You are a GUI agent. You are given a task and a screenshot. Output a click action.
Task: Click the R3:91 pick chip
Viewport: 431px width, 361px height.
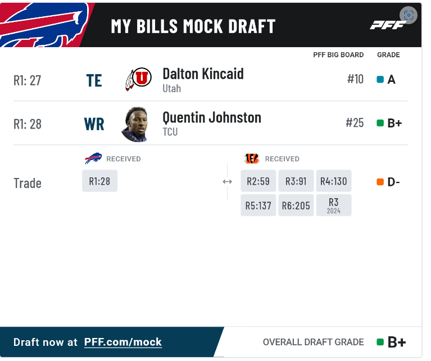point(296,181)
